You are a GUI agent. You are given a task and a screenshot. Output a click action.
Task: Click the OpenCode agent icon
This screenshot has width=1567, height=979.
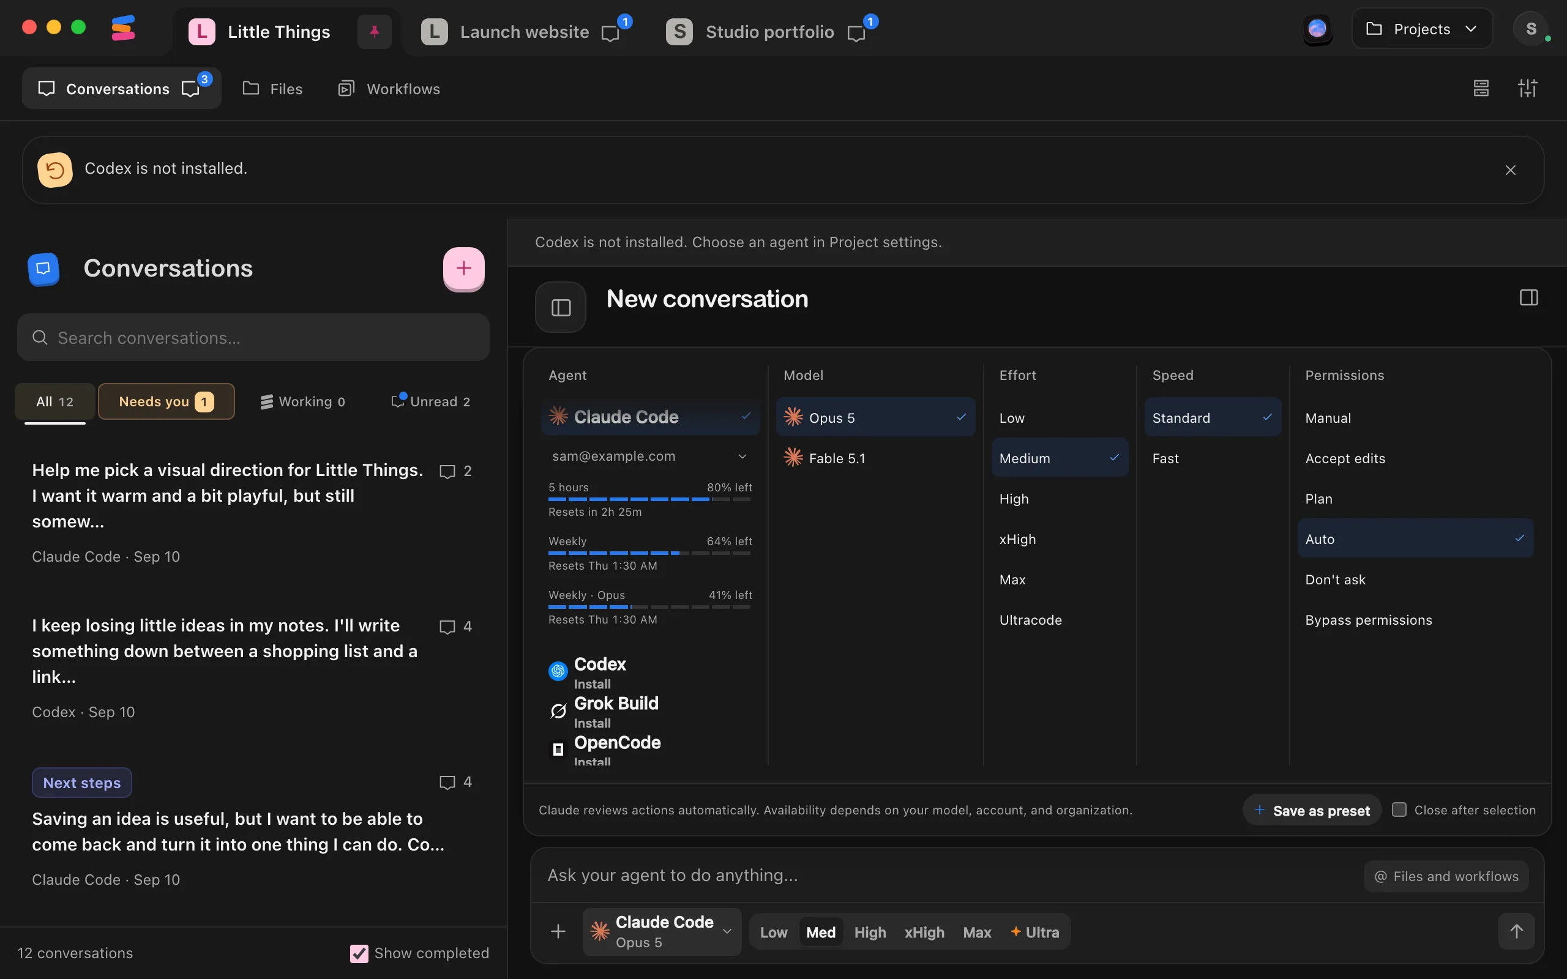pyautogui.click(x=558, y=749)
